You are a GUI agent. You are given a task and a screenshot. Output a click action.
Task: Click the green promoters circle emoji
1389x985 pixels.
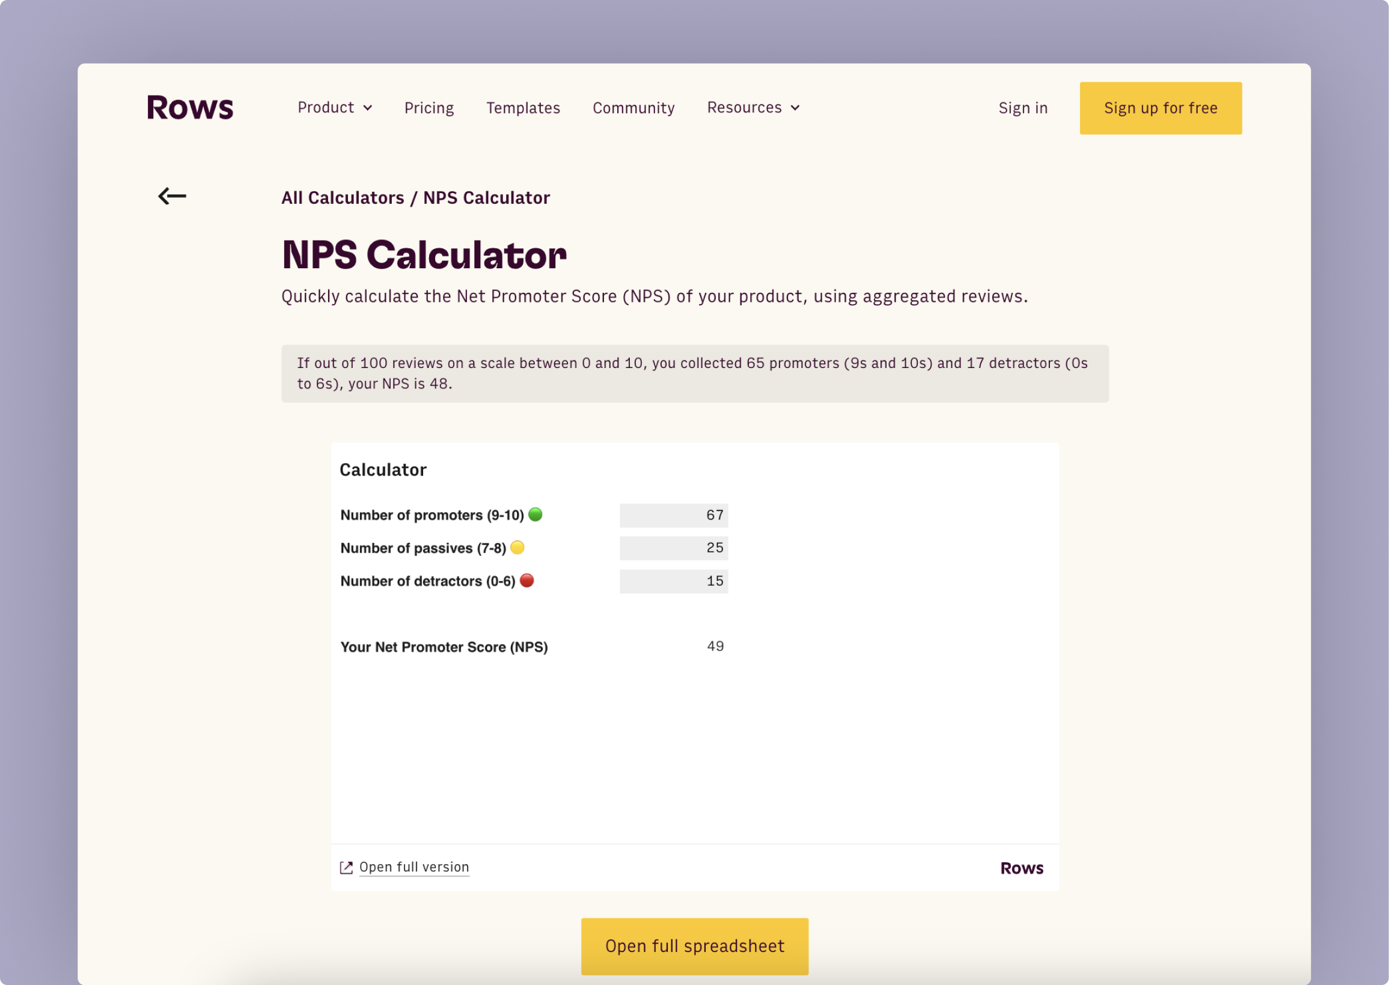pyautogui.click(x=536, y=514)
